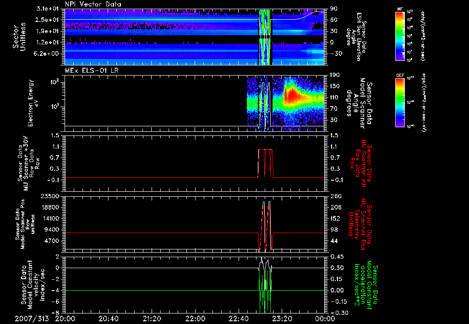Click the 190 scanner angle tick value
469x324 pixels.
point(335,75)
